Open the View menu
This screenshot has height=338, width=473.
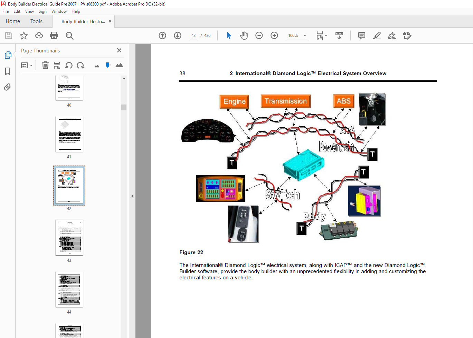click(x=29, y=11)
